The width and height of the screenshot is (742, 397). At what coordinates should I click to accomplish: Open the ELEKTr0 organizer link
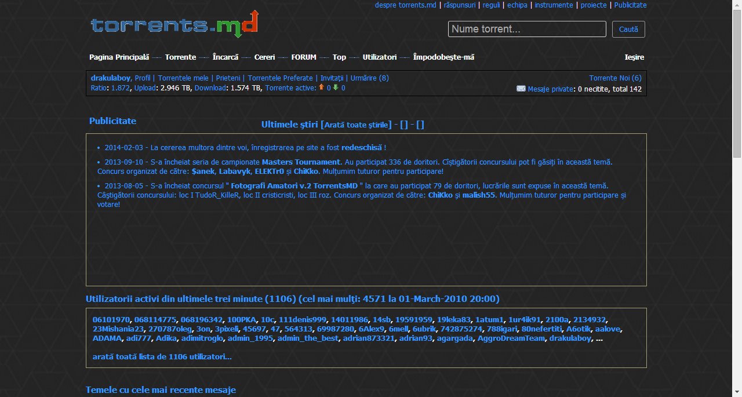[x=270, y=172]
